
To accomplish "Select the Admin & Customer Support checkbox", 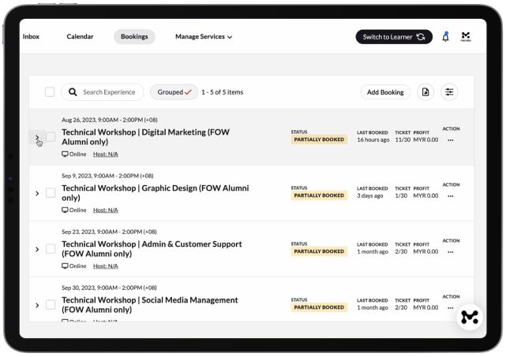I will tap(51, 249).
